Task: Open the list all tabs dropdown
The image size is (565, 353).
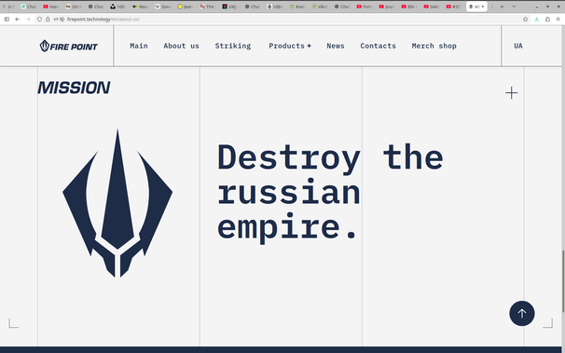Action: pos(514,7)
